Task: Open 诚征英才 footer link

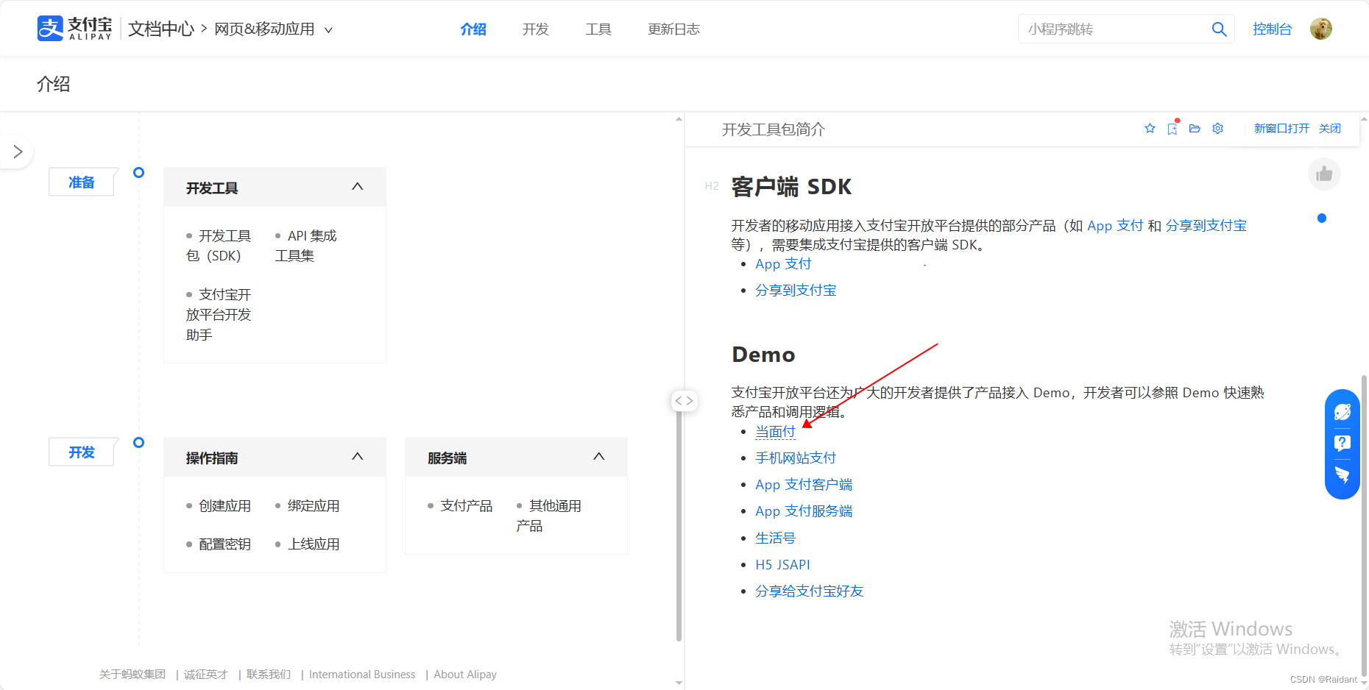Action: point(206,675)
